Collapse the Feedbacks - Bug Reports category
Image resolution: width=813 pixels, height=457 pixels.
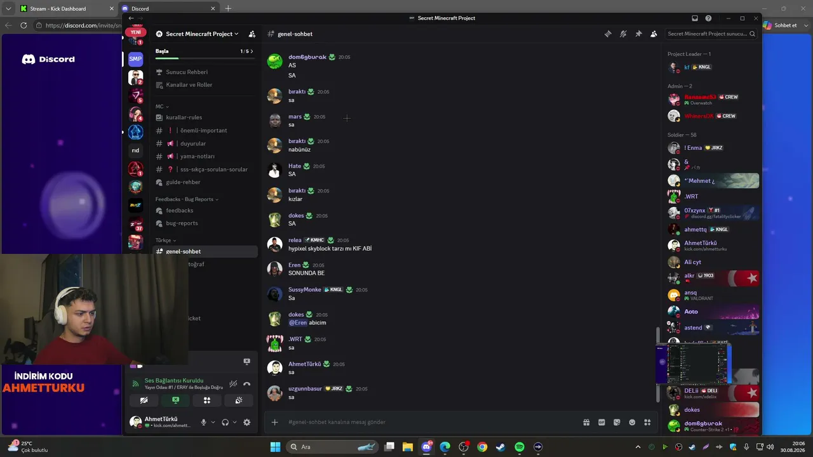187,199
